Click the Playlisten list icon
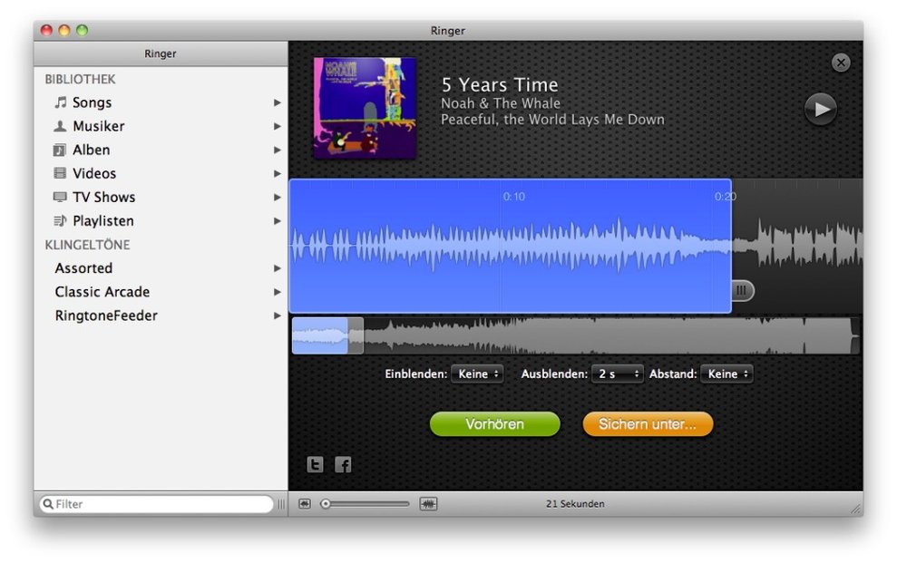 [60, 220]
